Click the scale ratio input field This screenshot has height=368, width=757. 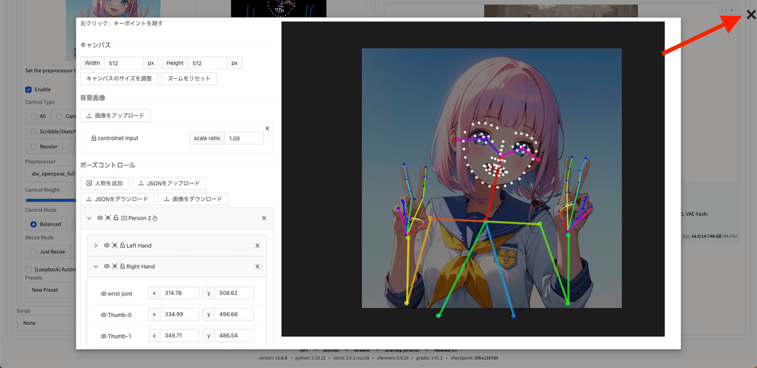(x=244, y=138)
